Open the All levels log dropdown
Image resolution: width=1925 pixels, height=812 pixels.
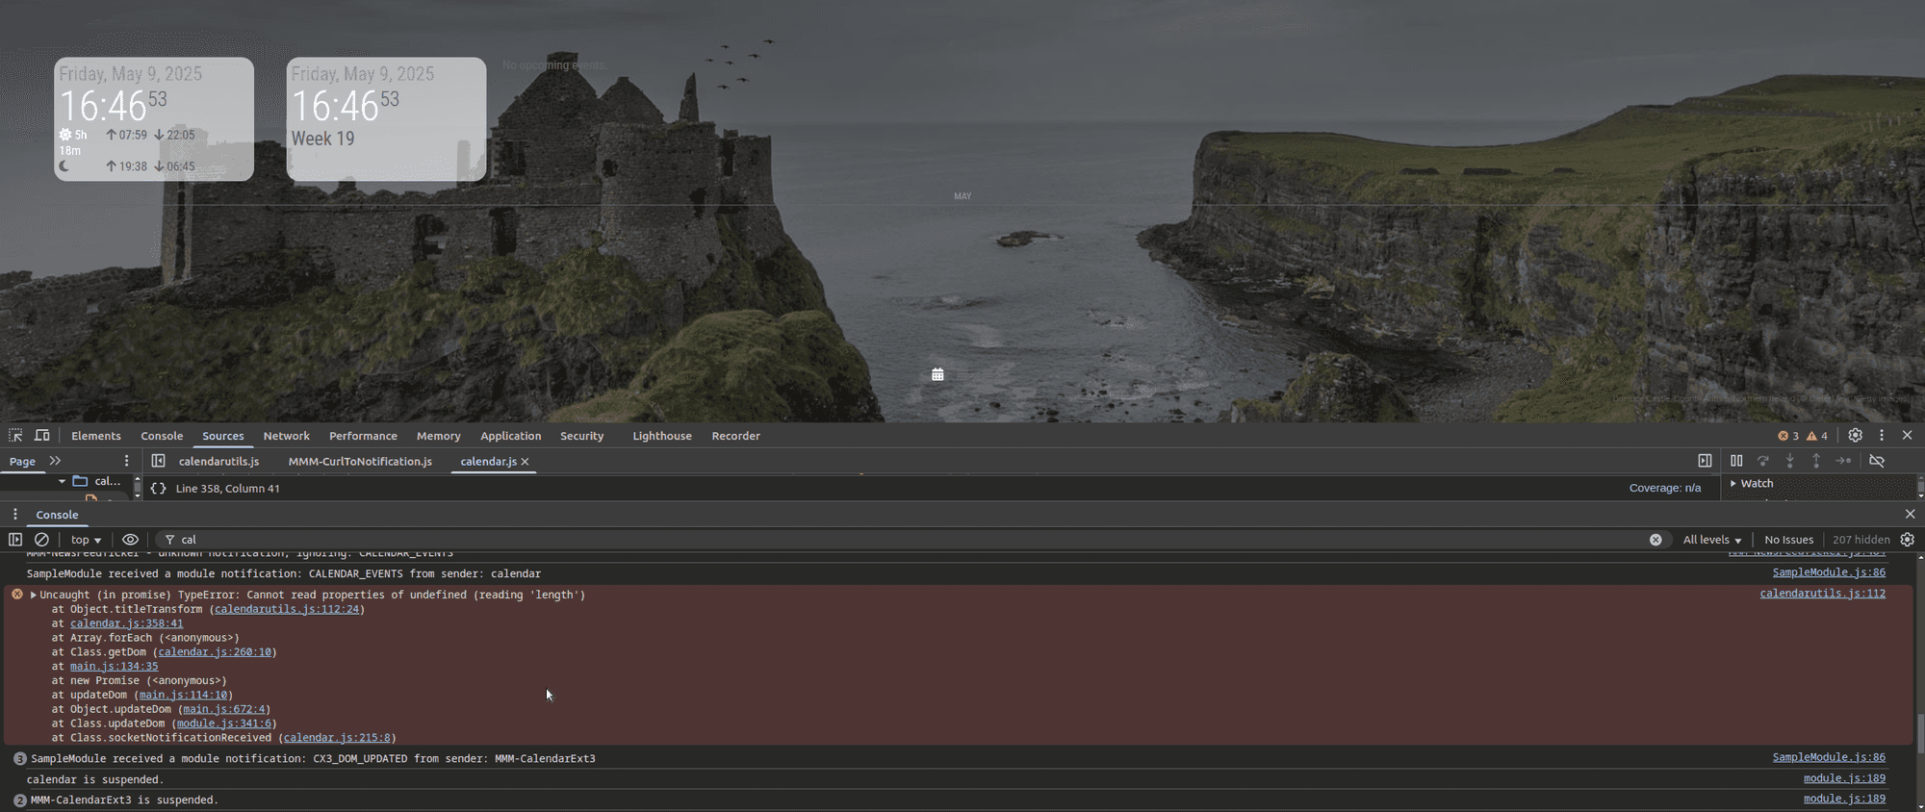(x=1711, y=540)
